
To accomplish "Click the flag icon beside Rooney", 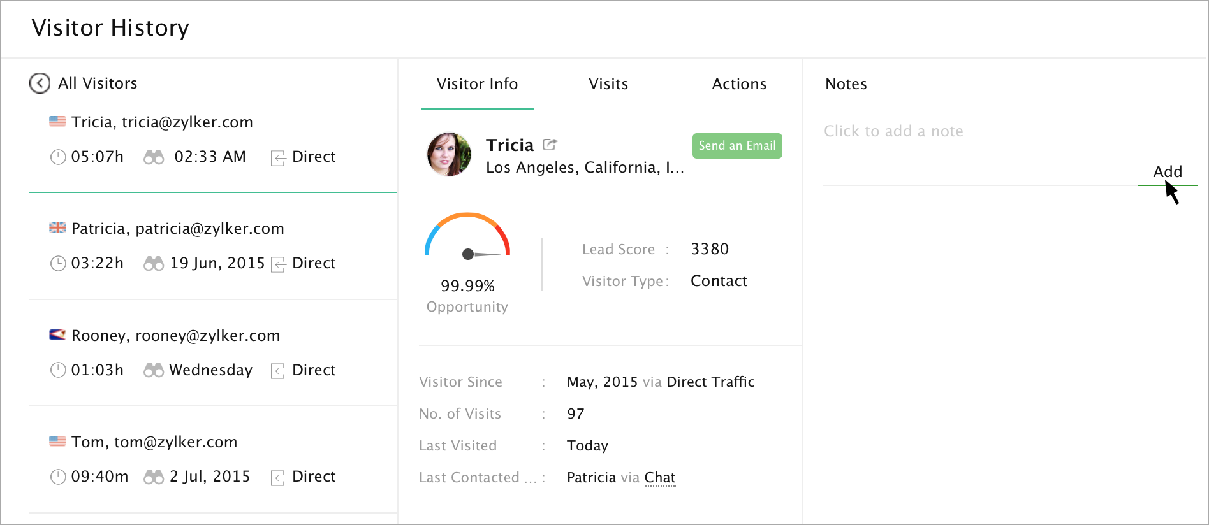I will (57, 334).
